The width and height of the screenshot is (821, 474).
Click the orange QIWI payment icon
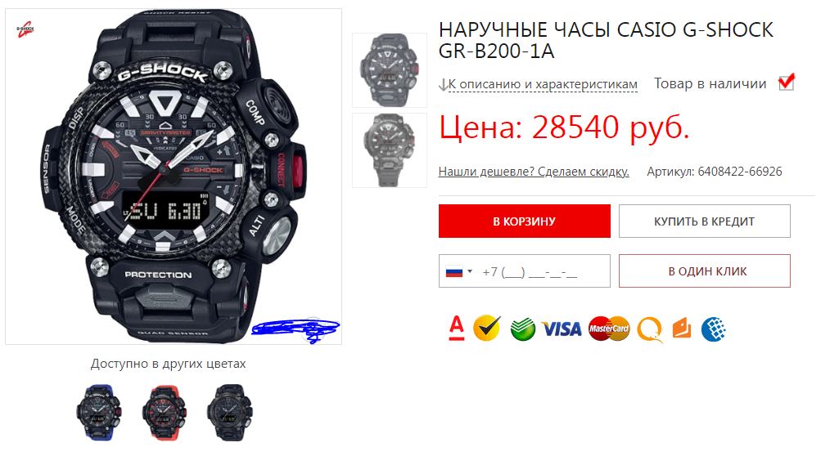coord(650,330)
